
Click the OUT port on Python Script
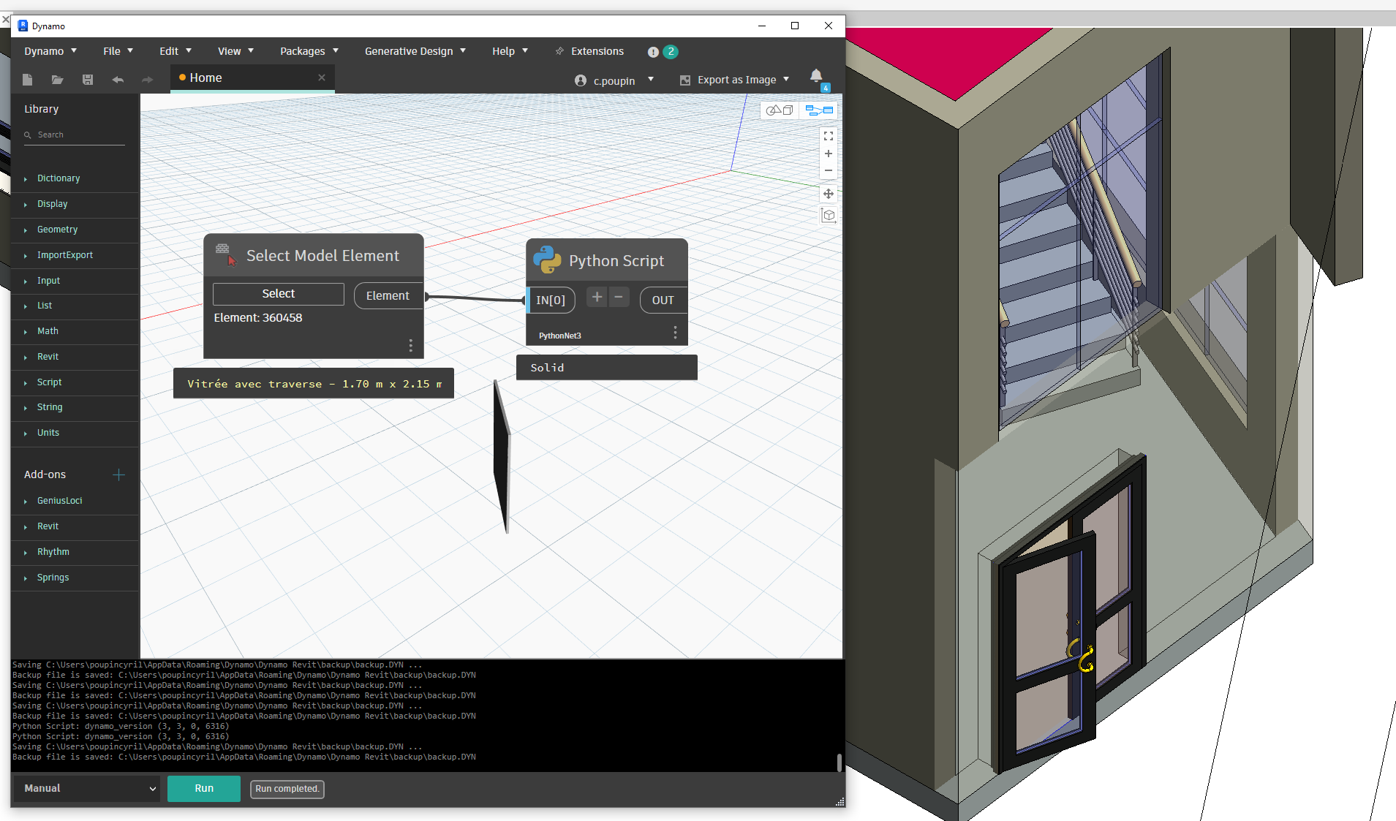[x=663, y=300]
